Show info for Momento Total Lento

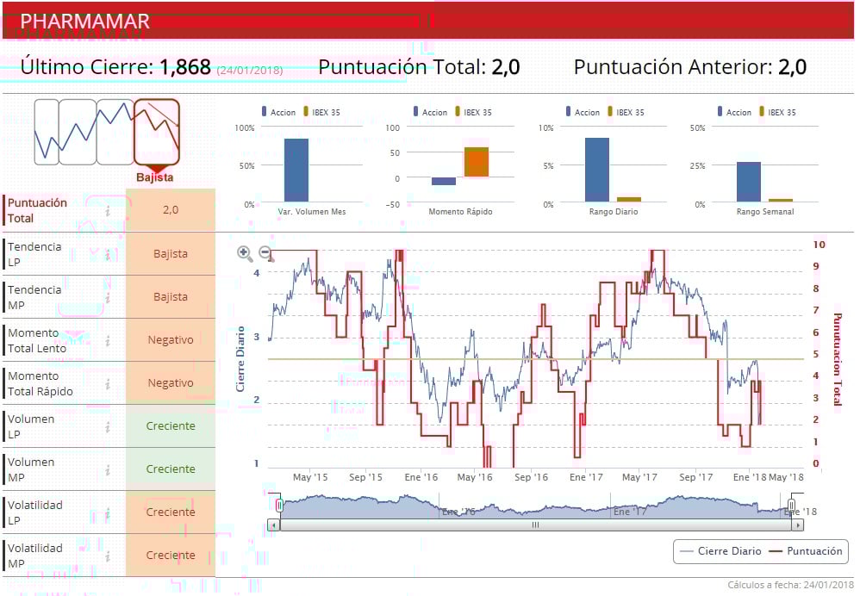(x=108, y=340)
